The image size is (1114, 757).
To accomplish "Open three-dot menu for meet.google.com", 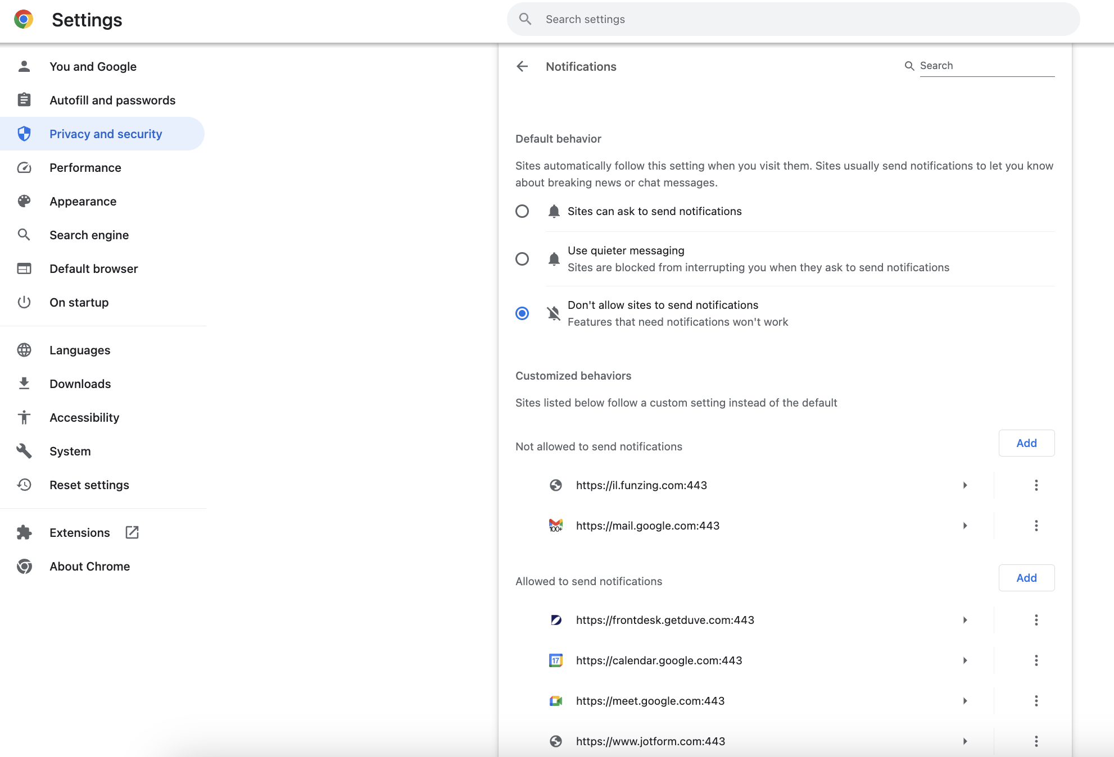I will click(x=1036, y=701).
